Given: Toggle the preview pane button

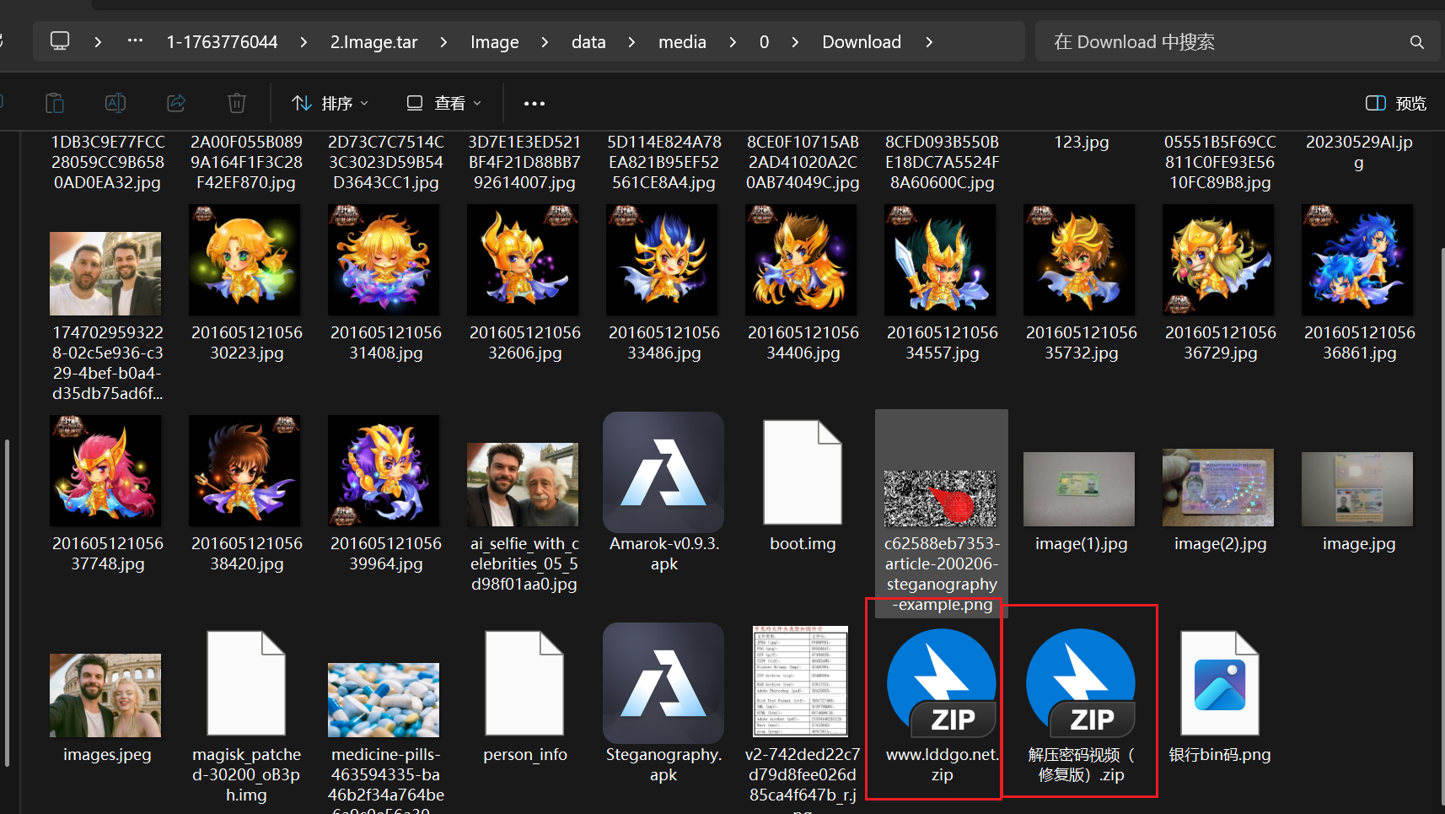Looking at the screenshot, I should click(x=1395, y=103).
